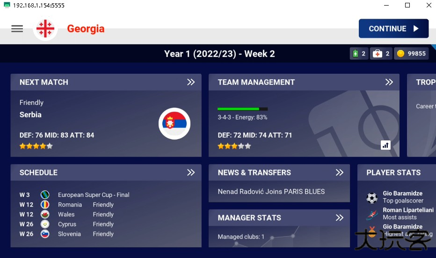The height and width of the screenshot is (258, 436).
Task: Expand the Next Match panel
Action: (x=191, y=82)
